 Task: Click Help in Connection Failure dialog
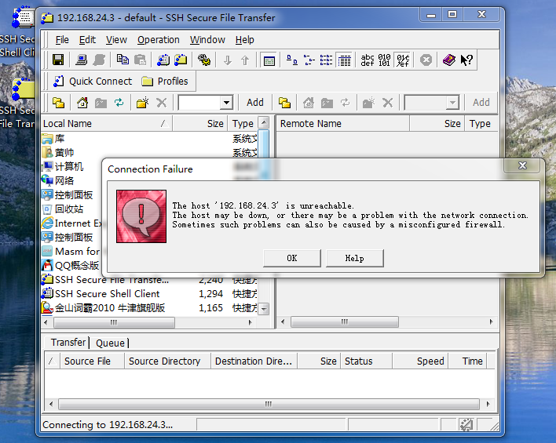point(354,258)
